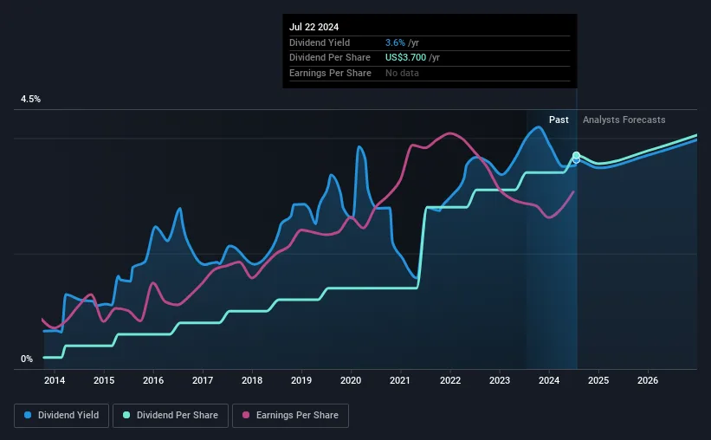Click the 2025 x-axis year label
The image size is (711, 440).
(598, 380)
